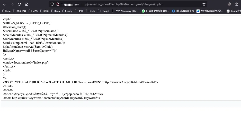This screenshot has width=241, height=123.
Task: Open the fofa bookmarks folder
Action: [x=7, y=11]
